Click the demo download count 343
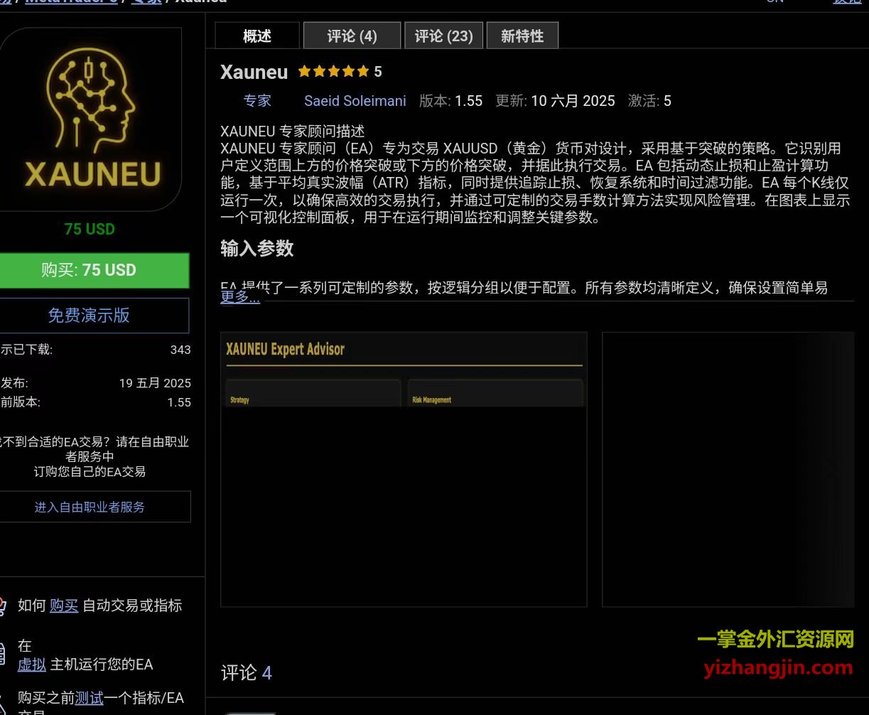The image size is (869, 715). click(x=180, y=350)
